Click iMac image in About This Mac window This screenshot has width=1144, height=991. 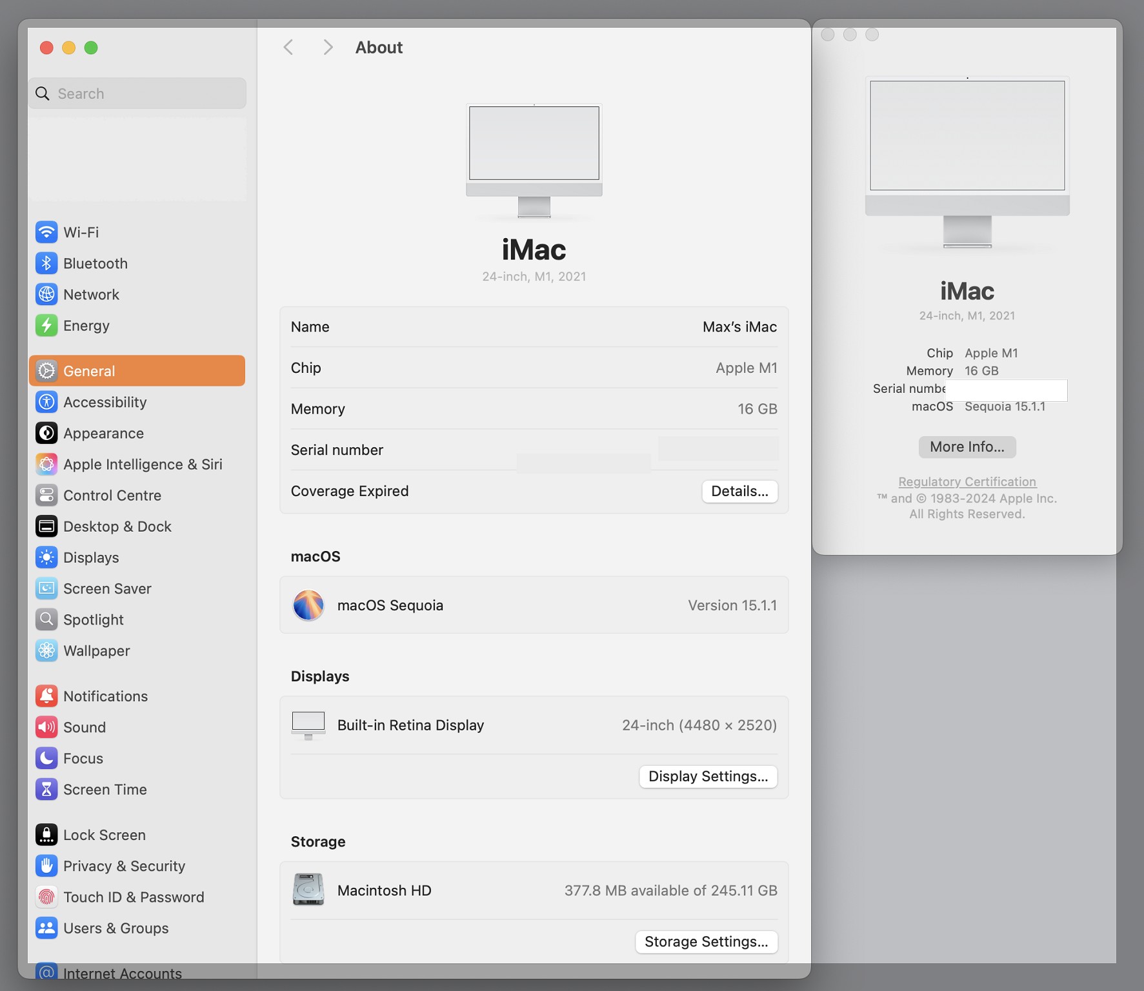[967, 163]
